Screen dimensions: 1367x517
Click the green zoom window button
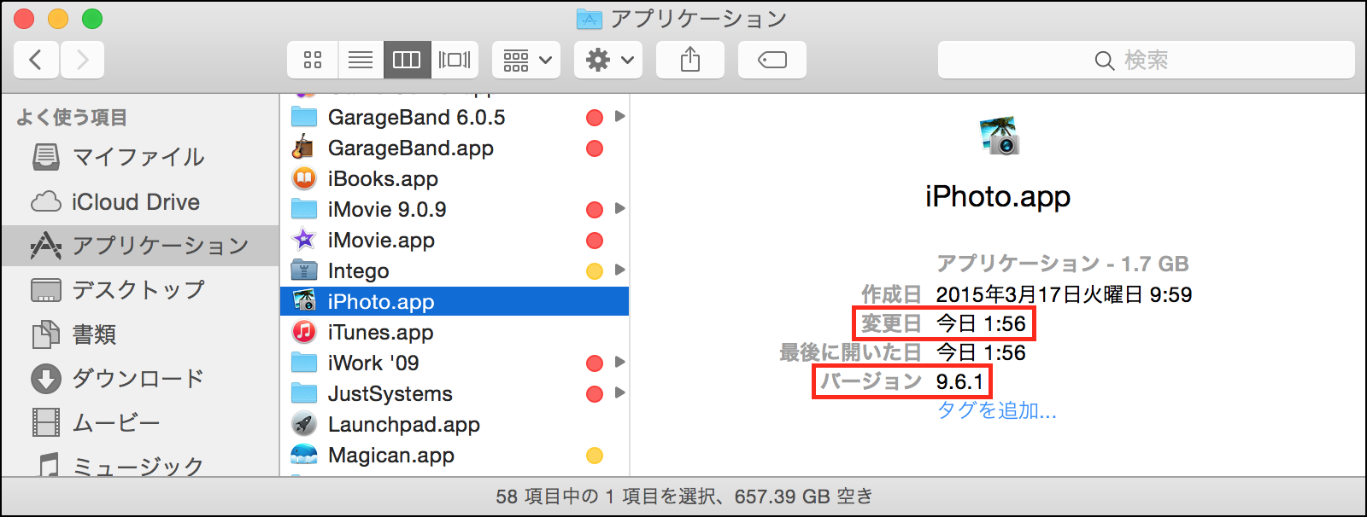click(92, 19)
